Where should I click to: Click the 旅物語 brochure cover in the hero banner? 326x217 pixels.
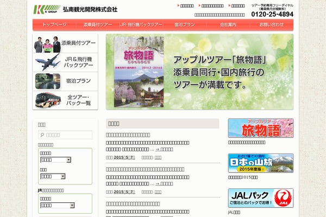point(139,72)
